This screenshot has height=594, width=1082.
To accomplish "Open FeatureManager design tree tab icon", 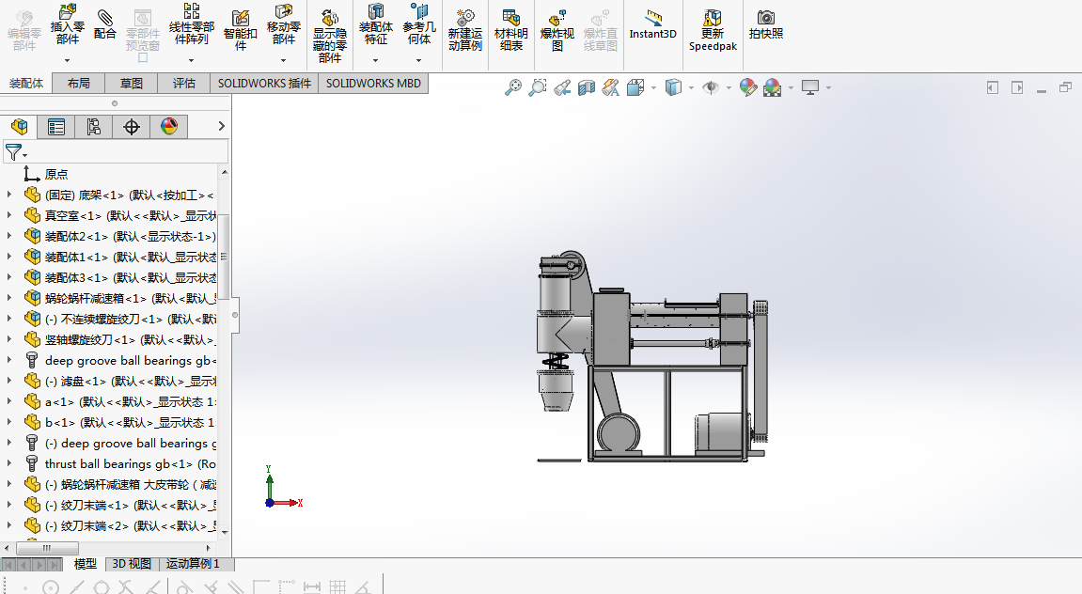I will pyautogui.click(x=20, y=127).
